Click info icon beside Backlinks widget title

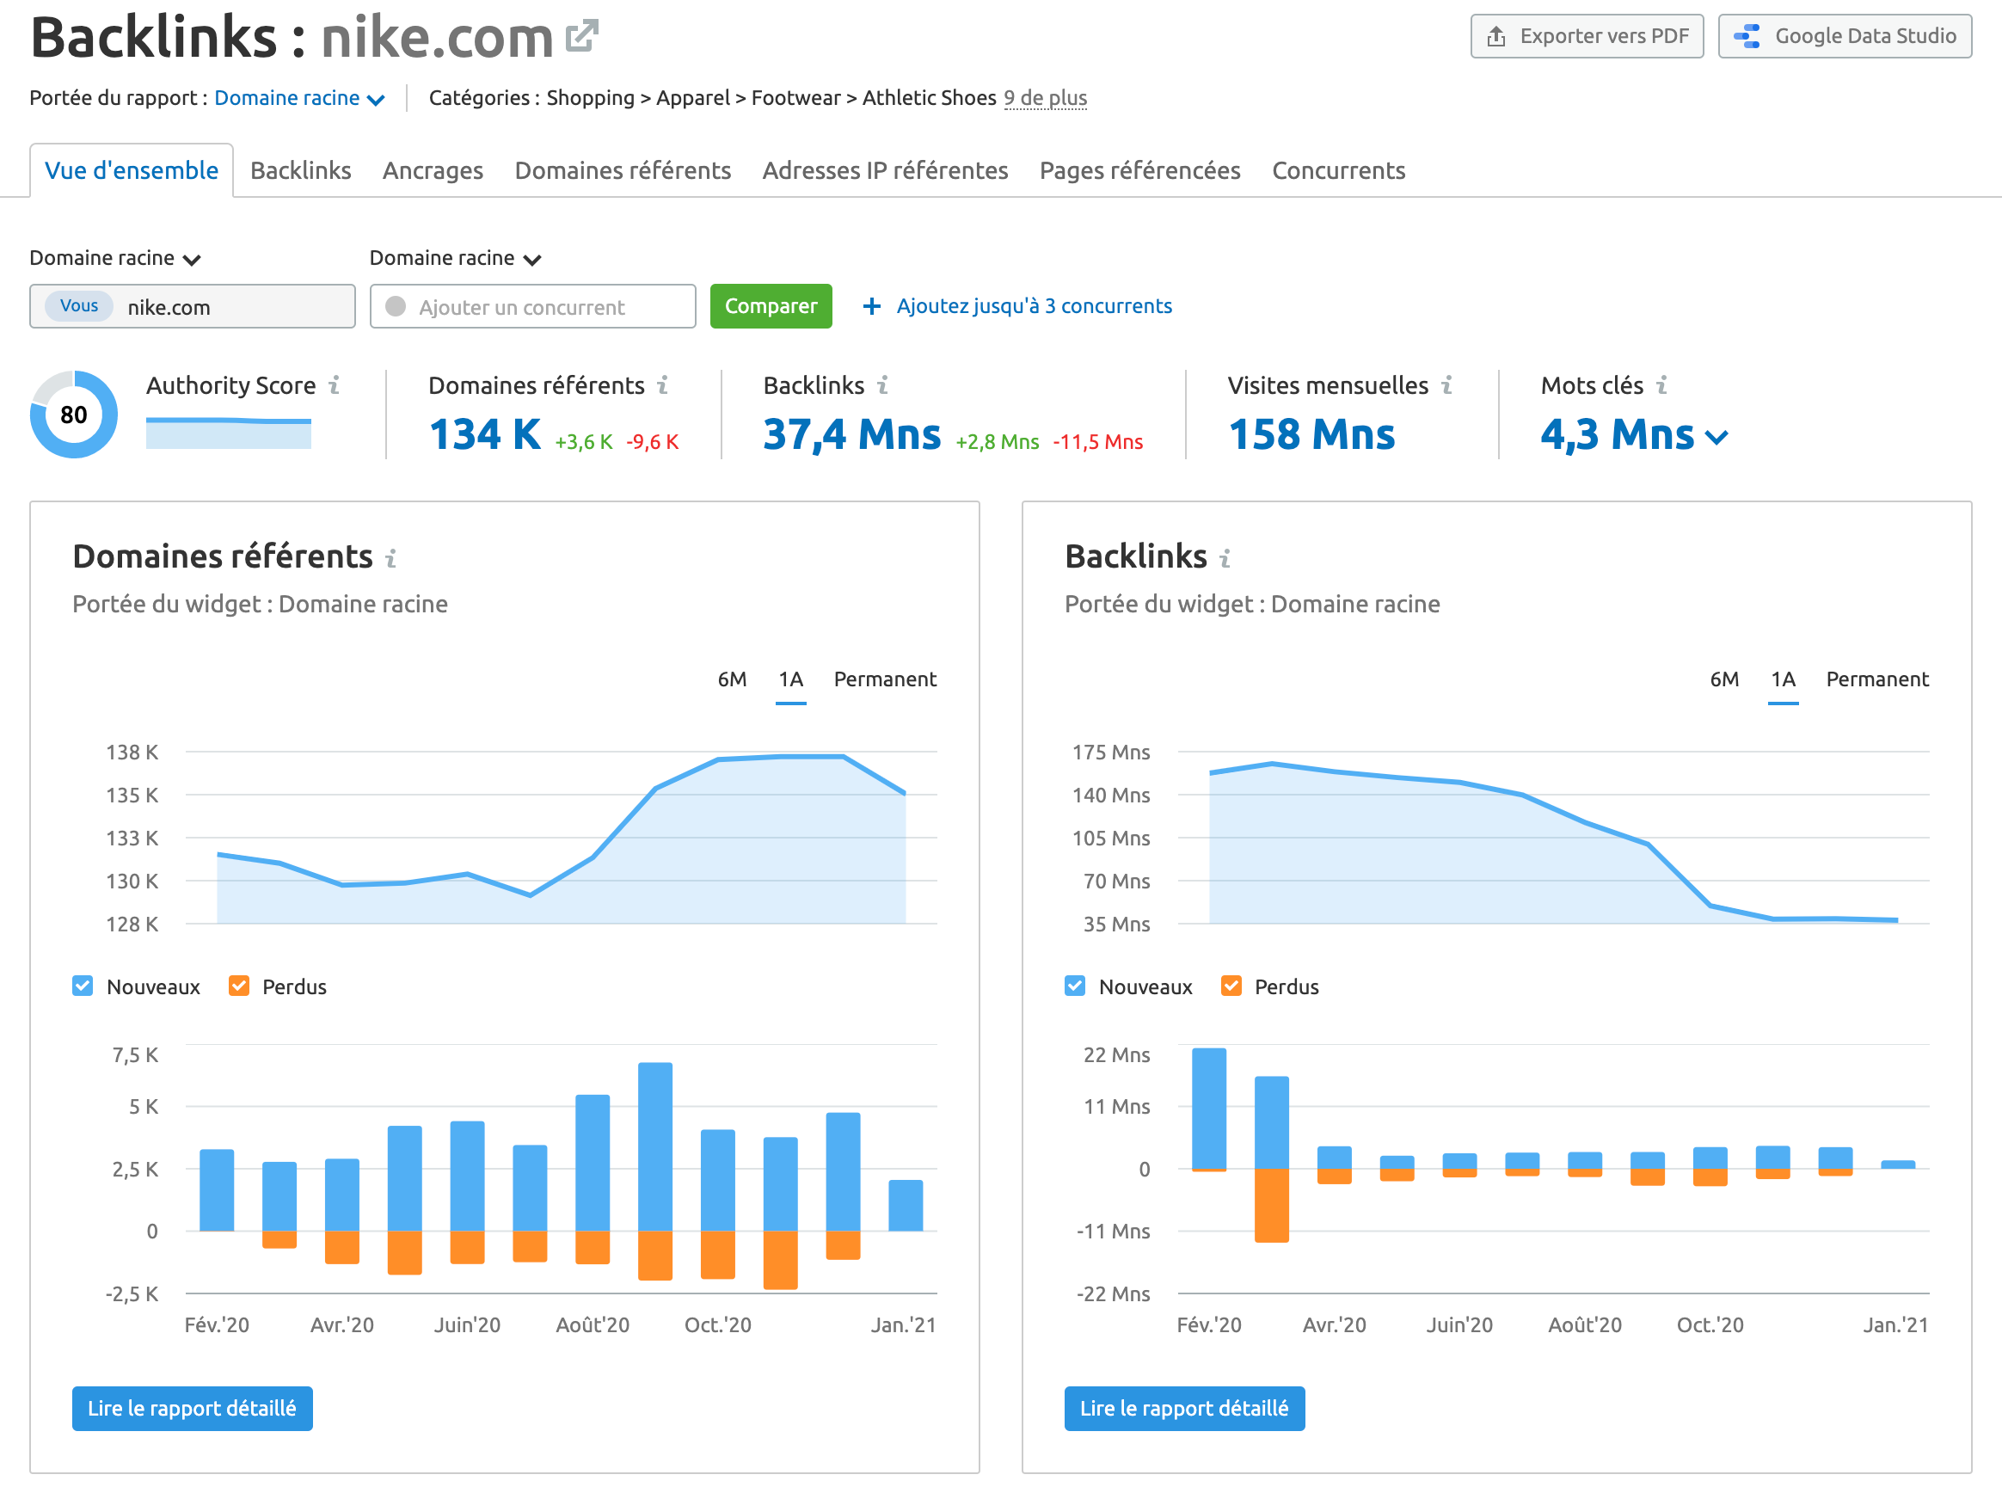[1224, 558]
